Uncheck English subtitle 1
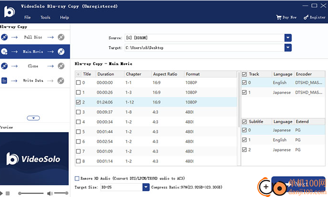This screenshot has width=328, height=197. pos(244,140)
